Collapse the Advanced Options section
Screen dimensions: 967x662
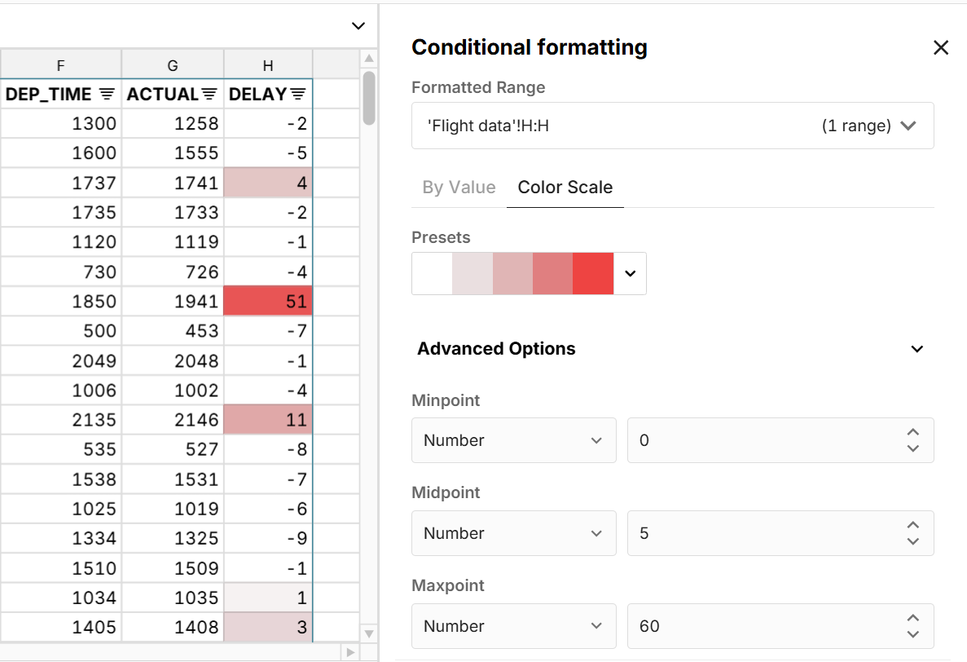[917, 349]
